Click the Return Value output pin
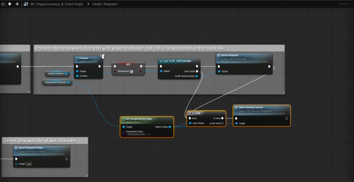Screen dimensions: 354x182 click(x=170, y=127)
